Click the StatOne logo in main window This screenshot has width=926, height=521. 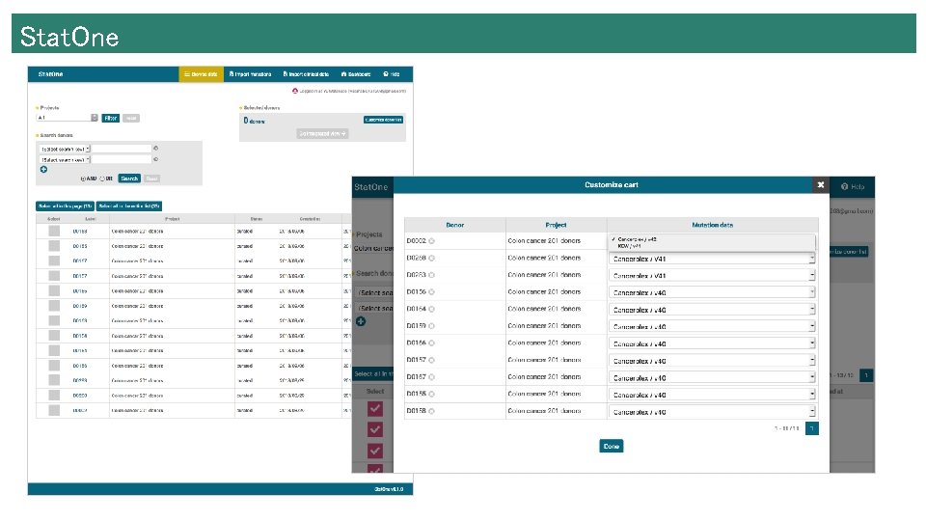coord(51,74)
